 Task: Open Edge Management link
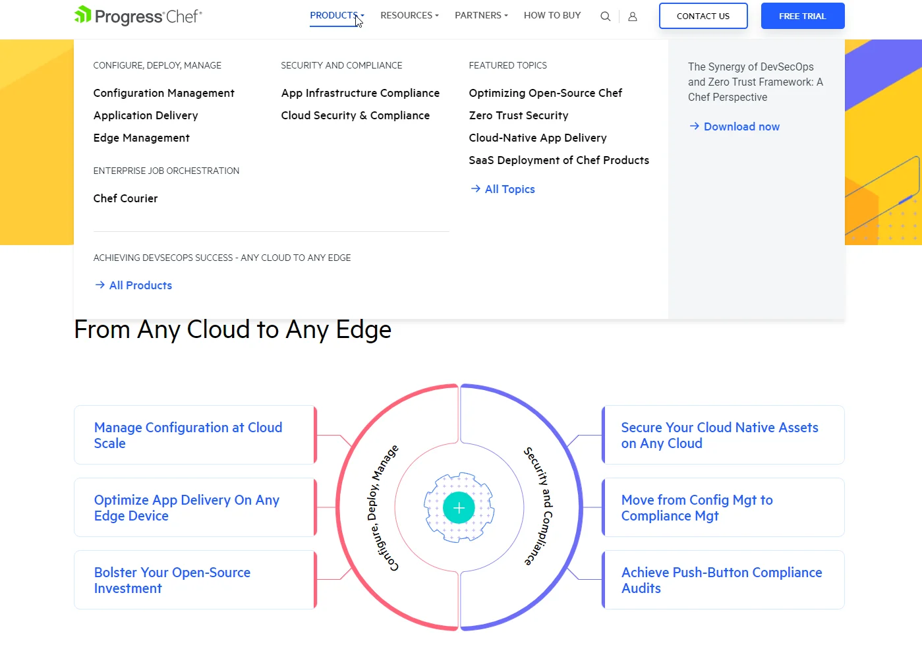pos(142,138)
